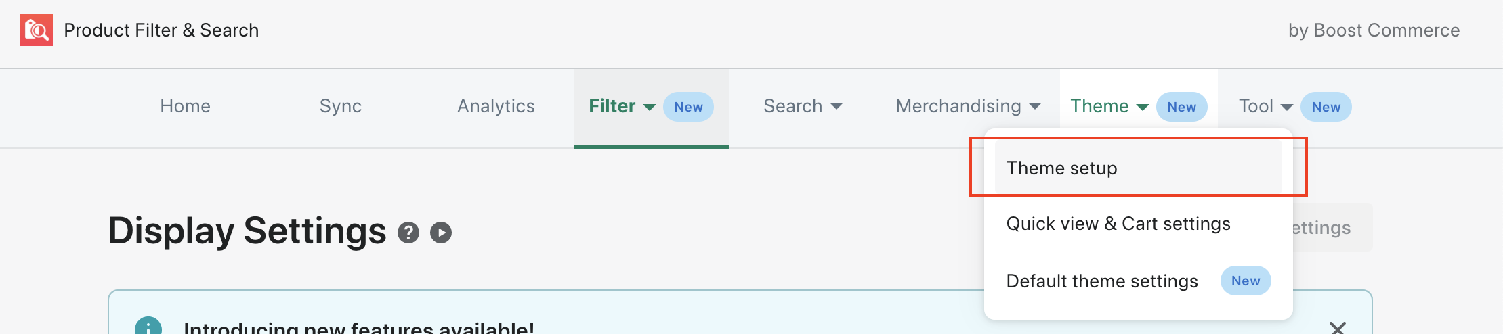Screen dimensions: 1503x334
Task: Expand the Filter dropdown arrow
Action: pyautogui.click(x=649, y=107)
